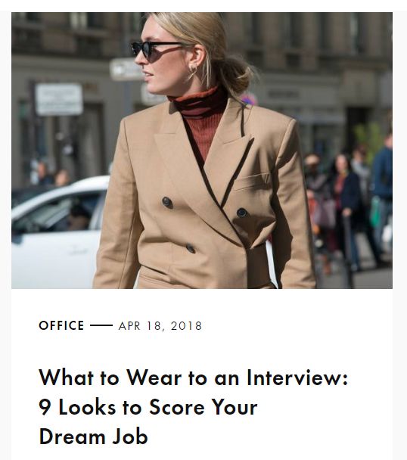Click the APR 18, 2018 publish date
Viewport: 407px width, 460px height.
[x=160, y=326]
